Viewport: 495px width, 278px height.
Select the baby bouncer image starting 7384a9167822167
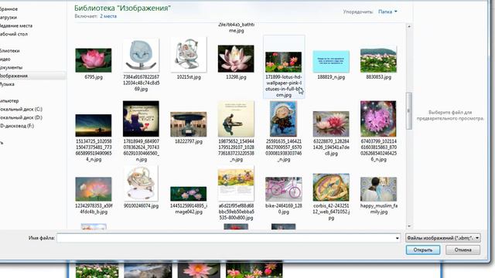click(141, 55)
